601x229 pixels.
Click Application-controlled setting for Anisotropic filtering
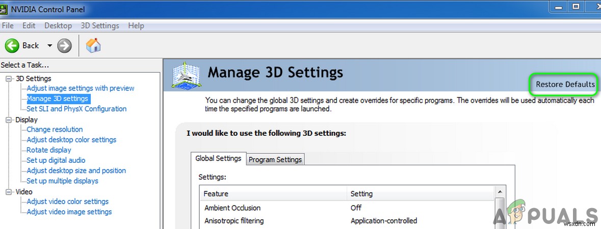(384, 221)
